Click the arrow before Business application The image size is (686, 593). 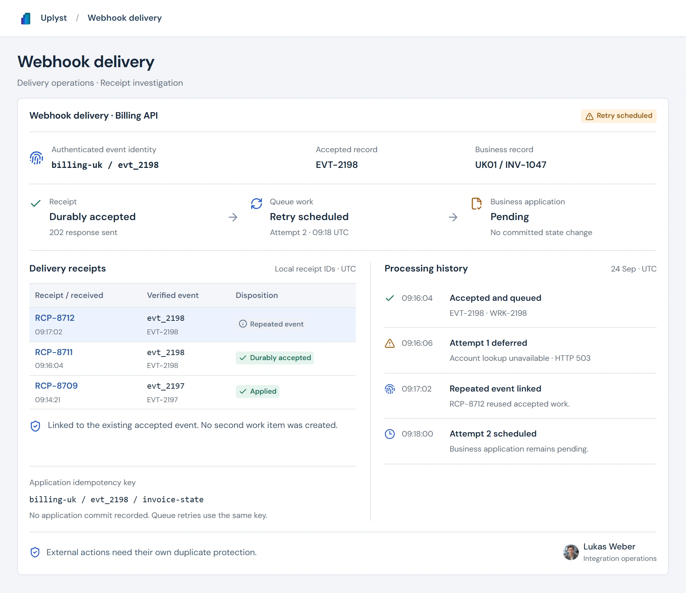click(x=453, y=217)
